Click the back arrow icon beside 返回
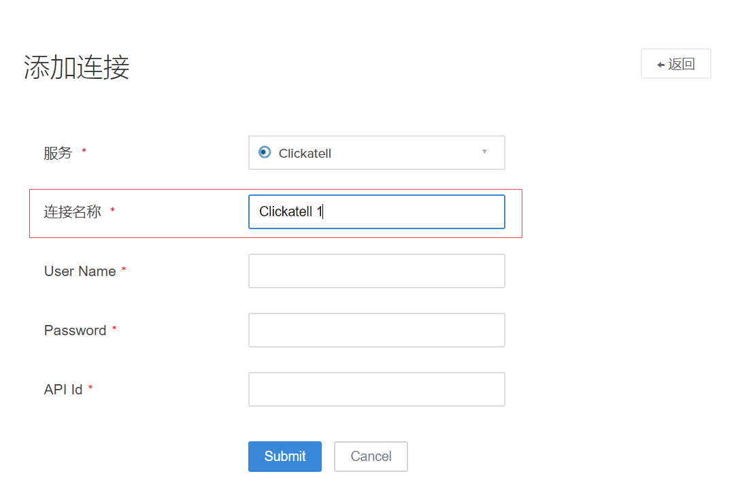736x495 pixels. (x=660, y=65)
